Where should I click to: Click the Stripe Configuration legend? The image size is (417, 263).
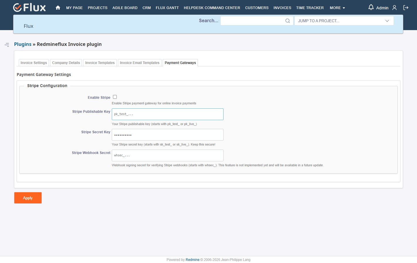[47, 86]
